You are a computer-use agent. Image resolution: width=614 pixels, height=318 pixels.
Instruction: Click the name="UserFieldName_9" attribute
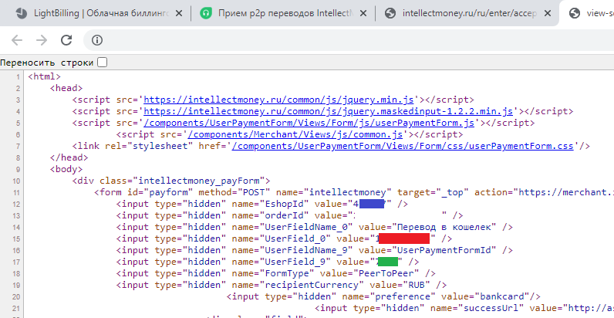tap(292, 250)
